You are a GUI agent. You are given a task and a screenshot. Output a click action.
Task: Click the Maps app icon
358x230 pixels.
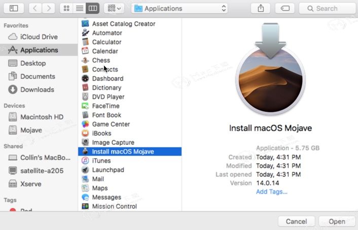tap(85, 188)
